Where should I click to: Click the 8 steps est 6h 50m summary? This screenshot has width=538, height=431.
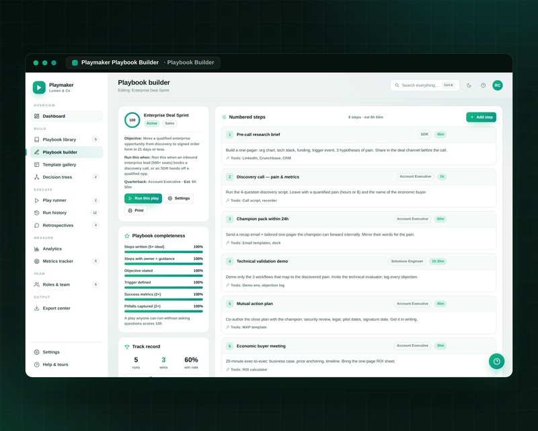click(x=365, y=117)
